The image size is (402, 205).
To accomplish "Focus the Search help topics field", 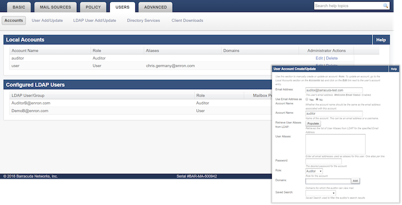I will (348, 5).
